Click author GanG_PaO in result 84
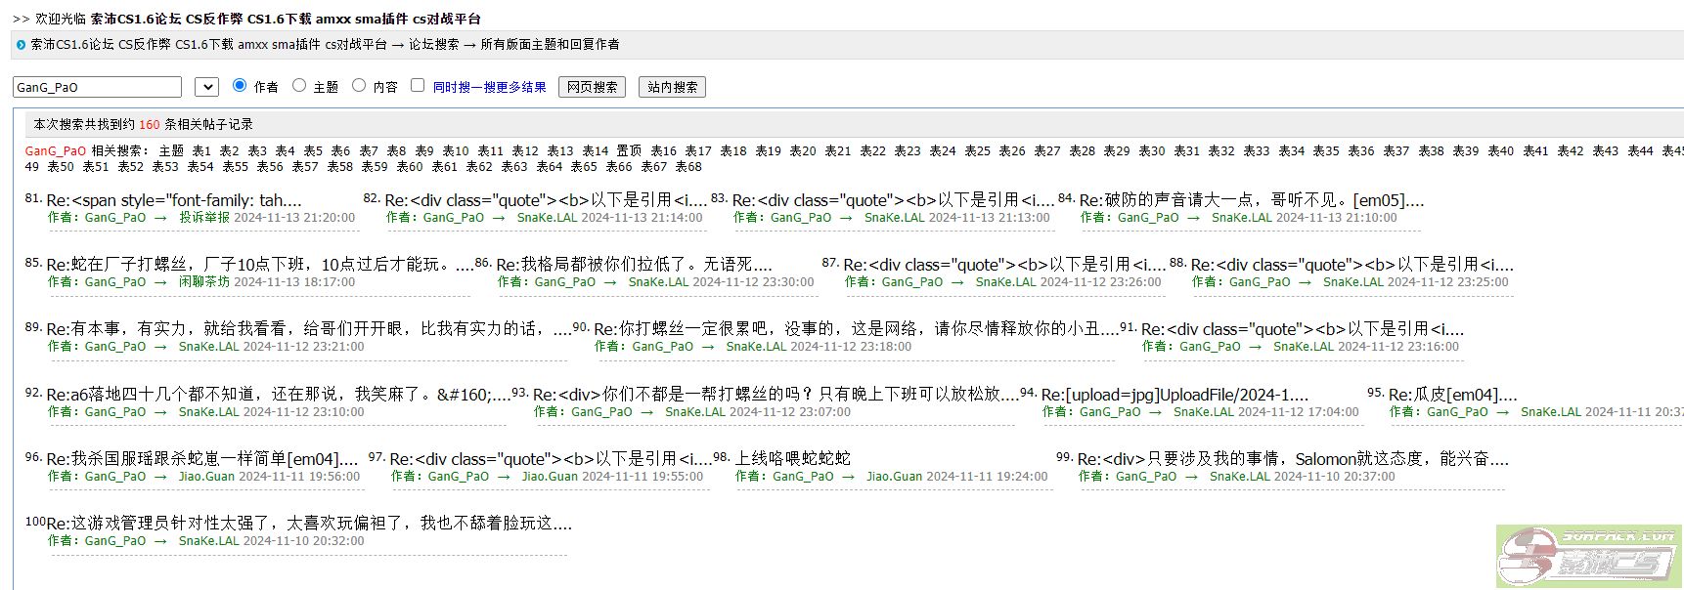This screenshot has height=590, width=1684. (1148, 218)
